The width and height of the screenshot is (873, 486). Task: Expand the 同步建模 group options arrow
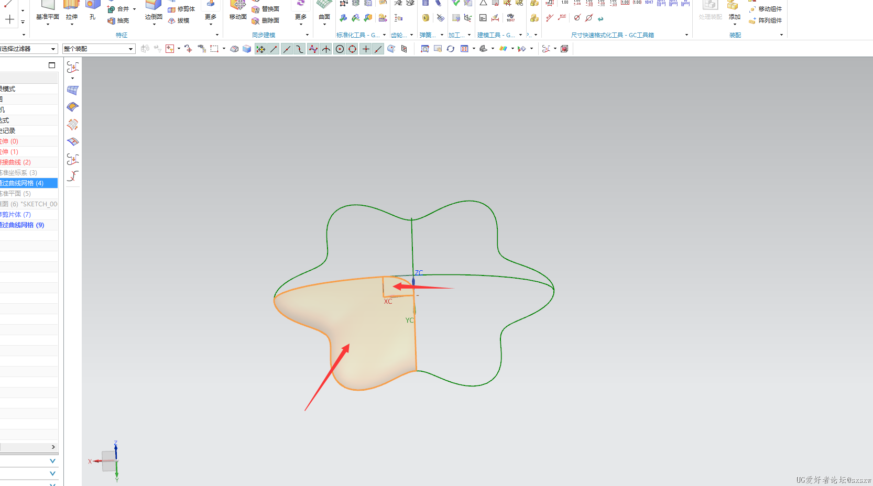307,35
